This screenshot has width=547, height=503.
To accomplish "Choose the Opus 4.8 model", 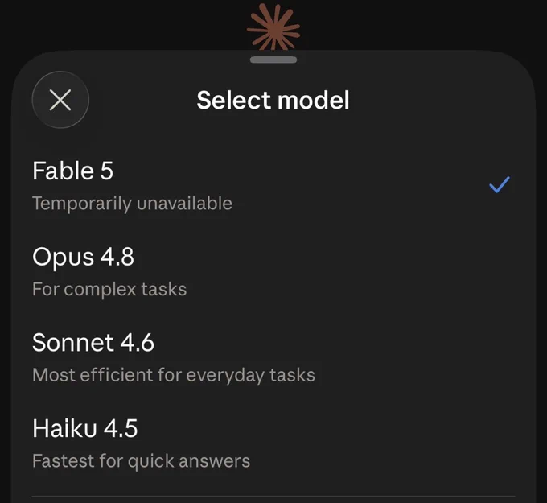I will (x=273, y=271).
